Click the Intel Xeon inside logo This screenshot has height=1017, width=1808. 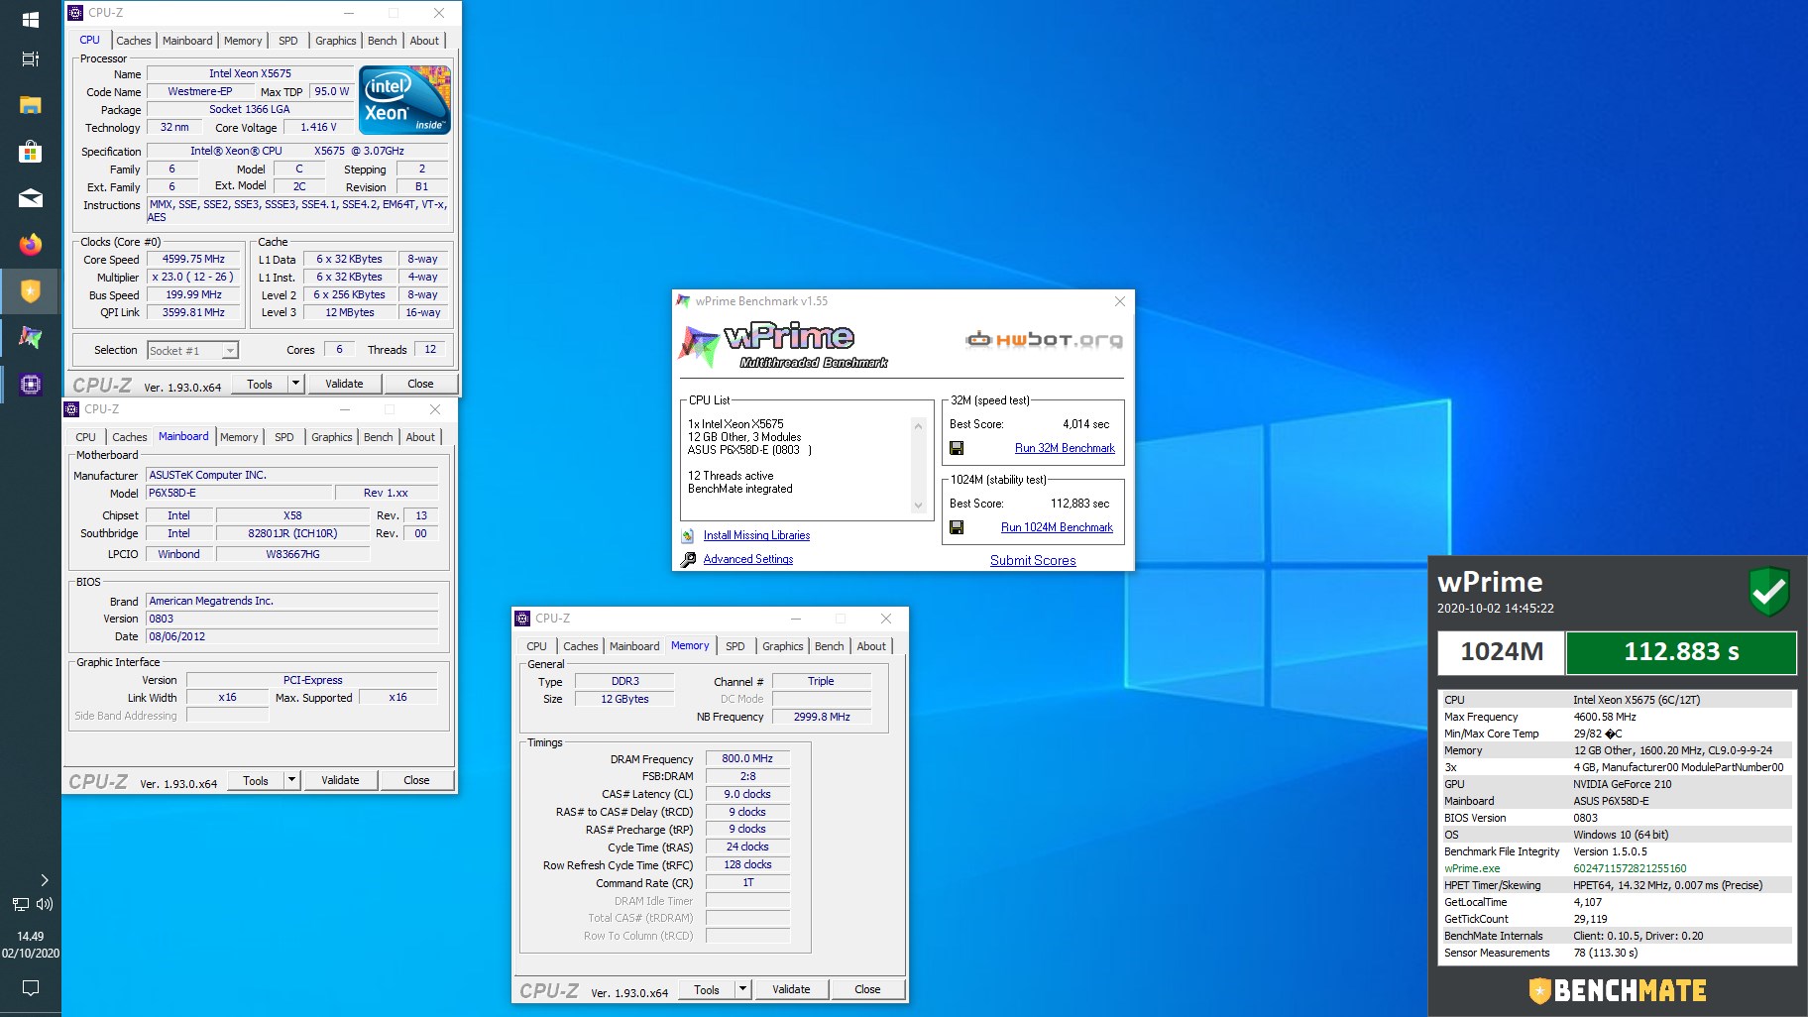pos(404,99)
